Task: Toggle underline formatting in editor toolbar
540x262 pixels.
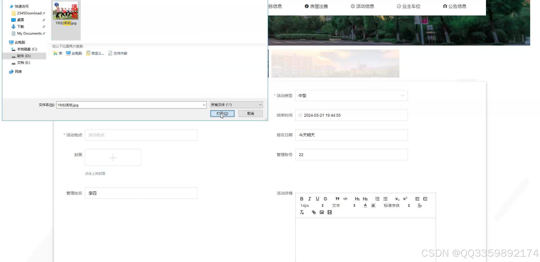Action: click(317, 199)
